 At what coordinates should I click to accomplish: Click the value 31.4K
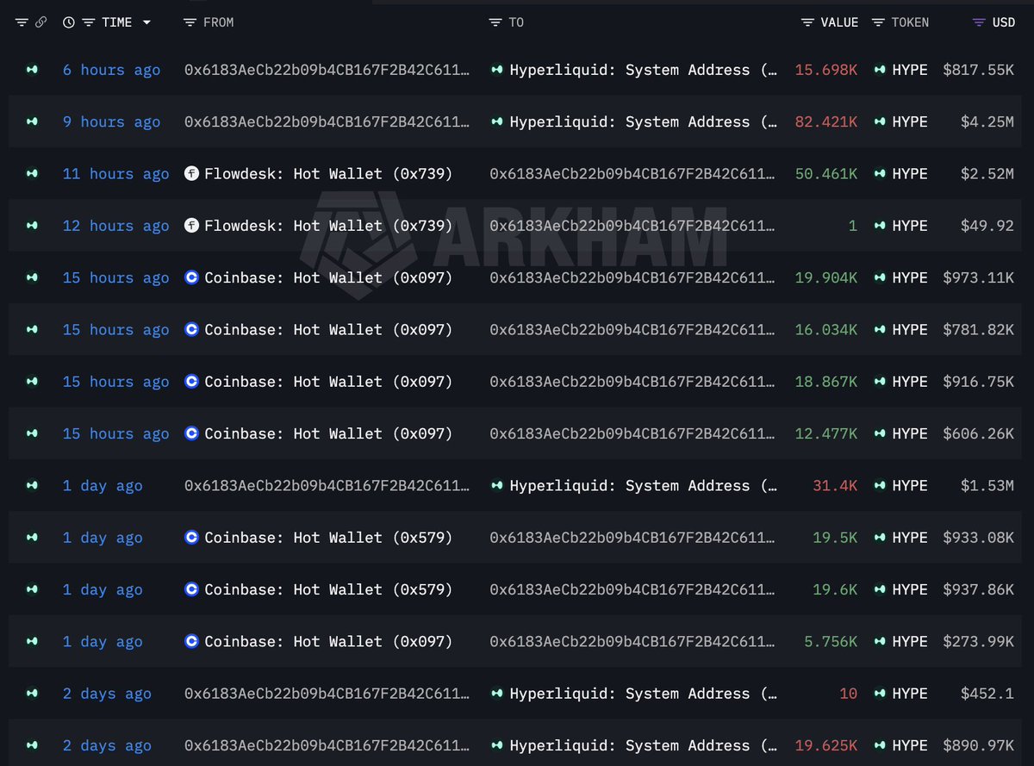[835, 485]
